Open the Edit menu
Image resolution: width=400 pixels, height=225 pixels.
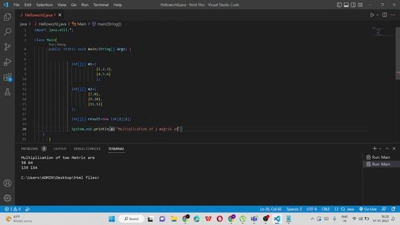coord(27,4)
